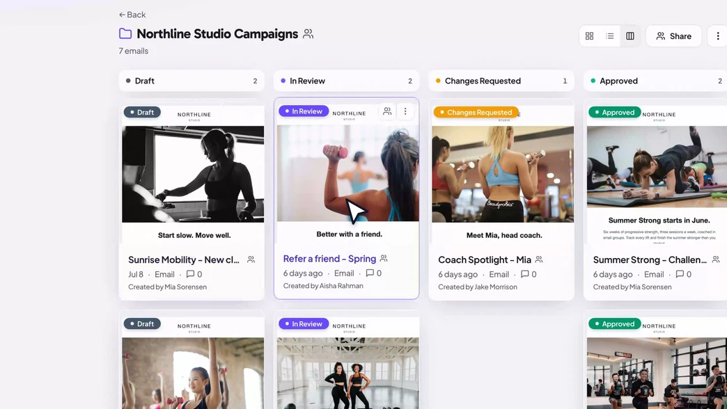
Task: Click "Created by Mia Sorensen" on Sunrise Mobility card
Action: [167, 287]
